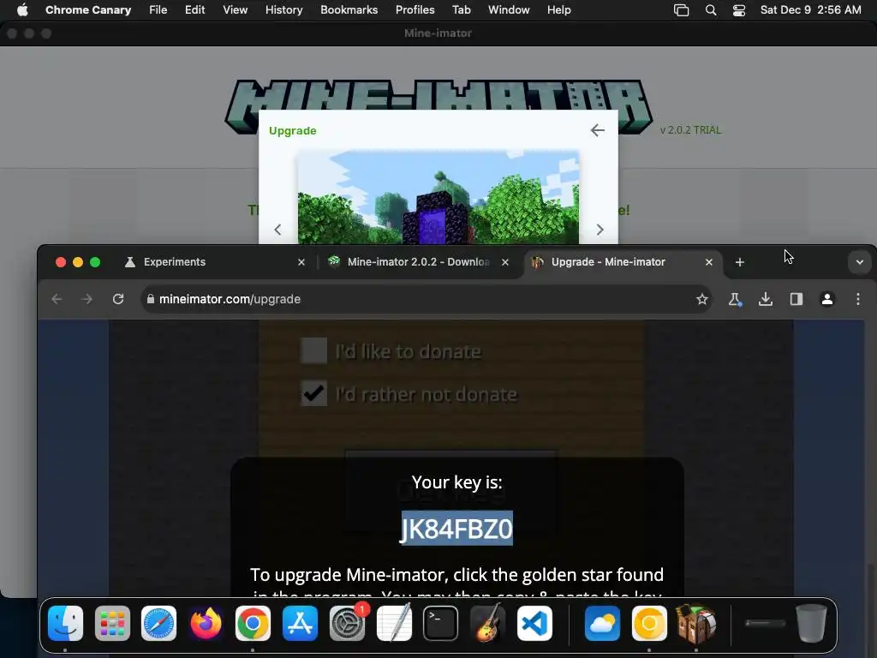The width and height of the screenshot is (877, 658).
Task: Open Control Center in menu bar
Action: 739,10
